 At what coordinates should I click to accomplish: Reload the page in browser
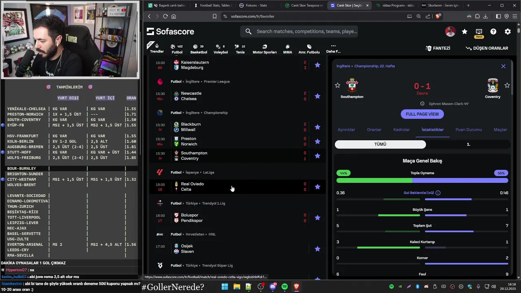click(x=165, y=16)
